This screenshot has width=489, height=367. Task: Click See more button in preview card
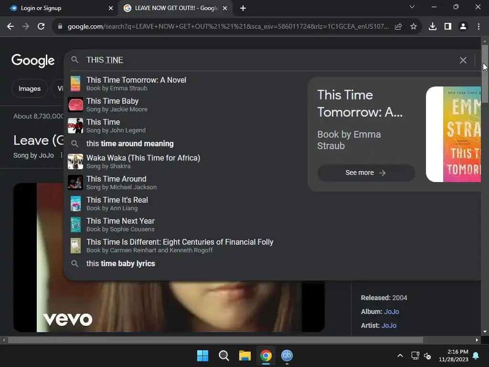[366, 173]
